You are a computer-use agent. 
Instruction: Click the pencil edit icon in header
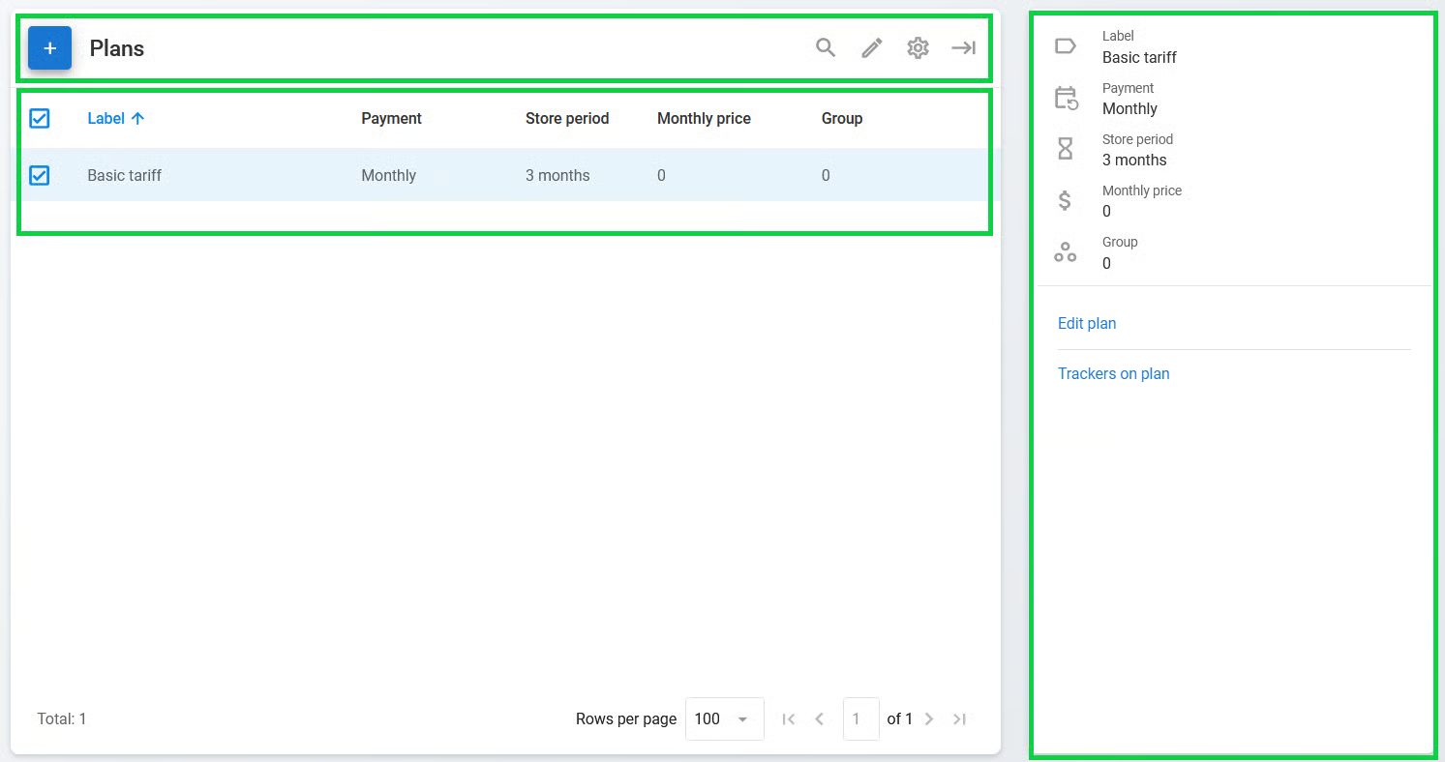[x=872, y=47]
